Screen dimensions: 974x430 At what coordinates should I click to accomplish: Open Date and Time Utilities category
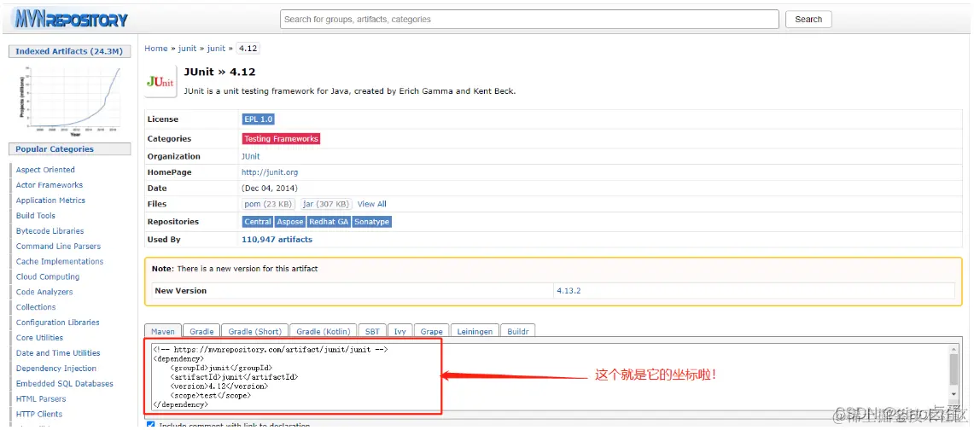coord(58,353)
